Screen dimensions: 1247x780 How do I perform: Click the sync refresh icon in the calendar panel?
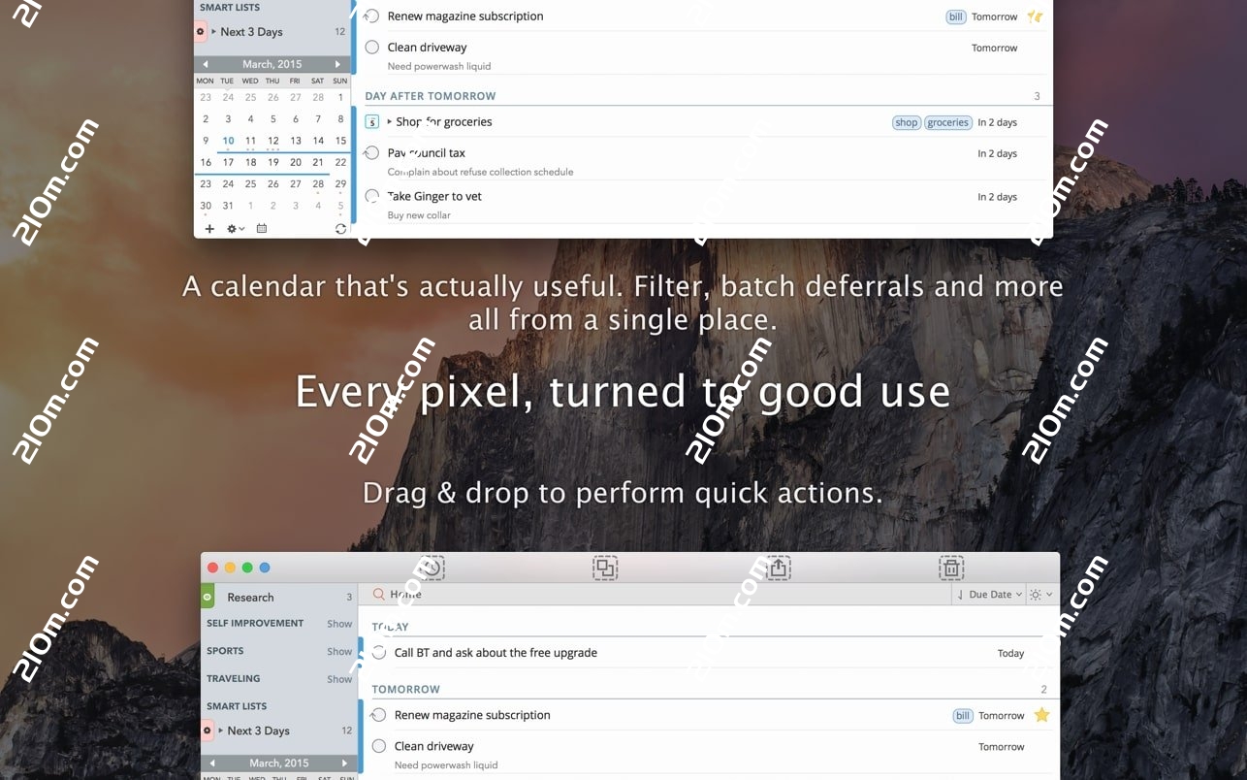[x=340, y=229]
